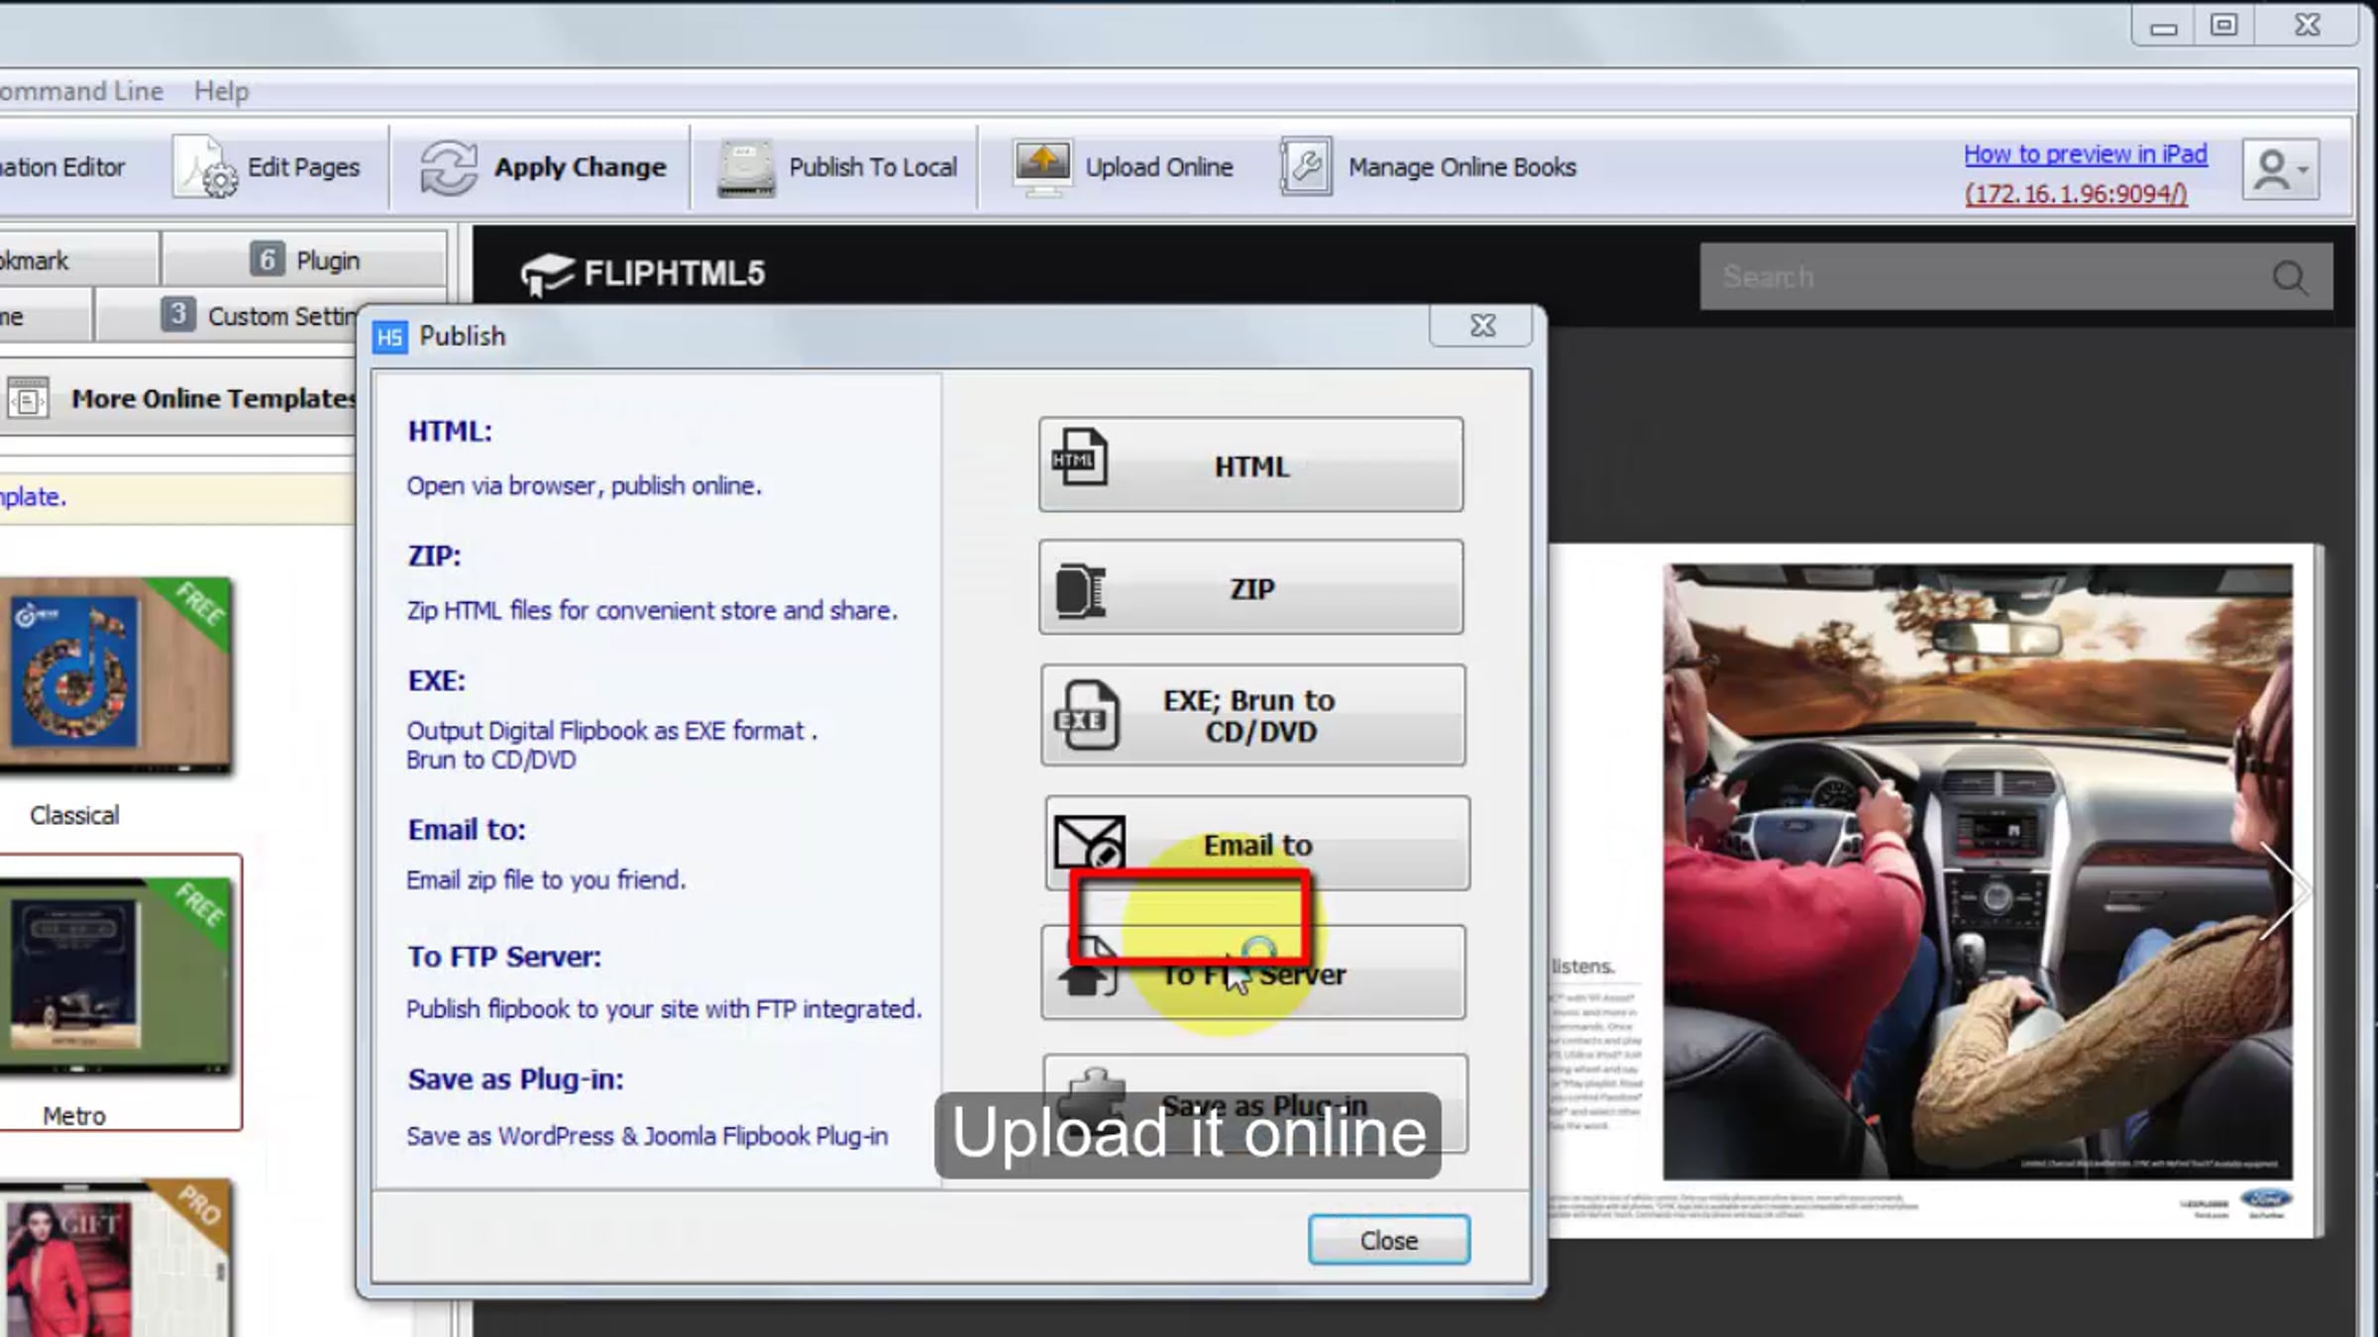This screenshot has width=2378, height=1337.
Task: Click 'Zip HTML files for convenient store and share.'
Action: click(x=652, y=610)
